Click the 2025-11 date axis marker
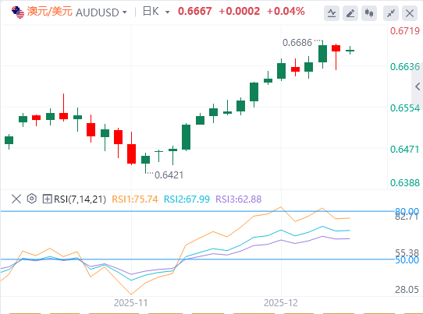423x314 pixels. click(x=131, y=303)
